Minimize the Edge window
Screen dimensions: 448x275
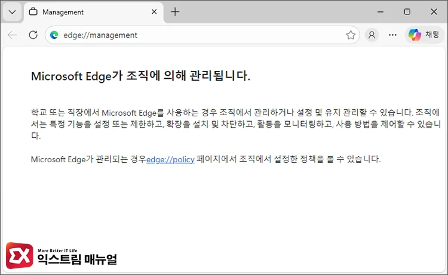pos(381,12)
